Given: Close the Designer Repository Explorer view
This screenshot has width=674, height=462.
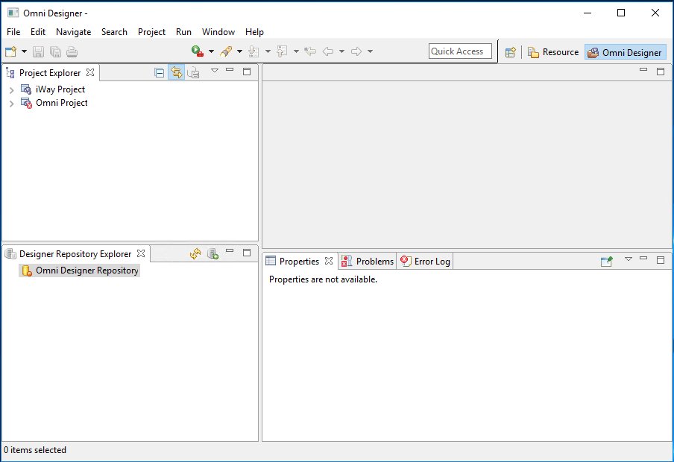Looking at the screenshot, I should pyautogui.click(x=141, y=253).
